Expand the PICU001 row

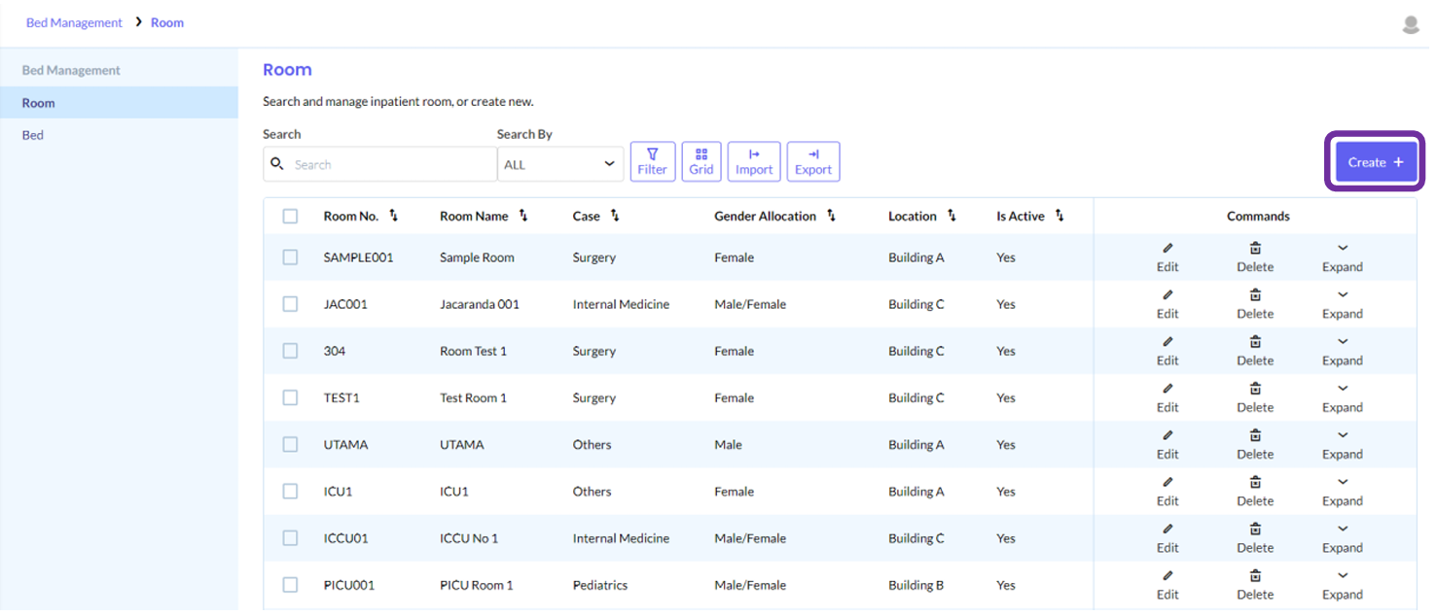tap(1343, 585)
